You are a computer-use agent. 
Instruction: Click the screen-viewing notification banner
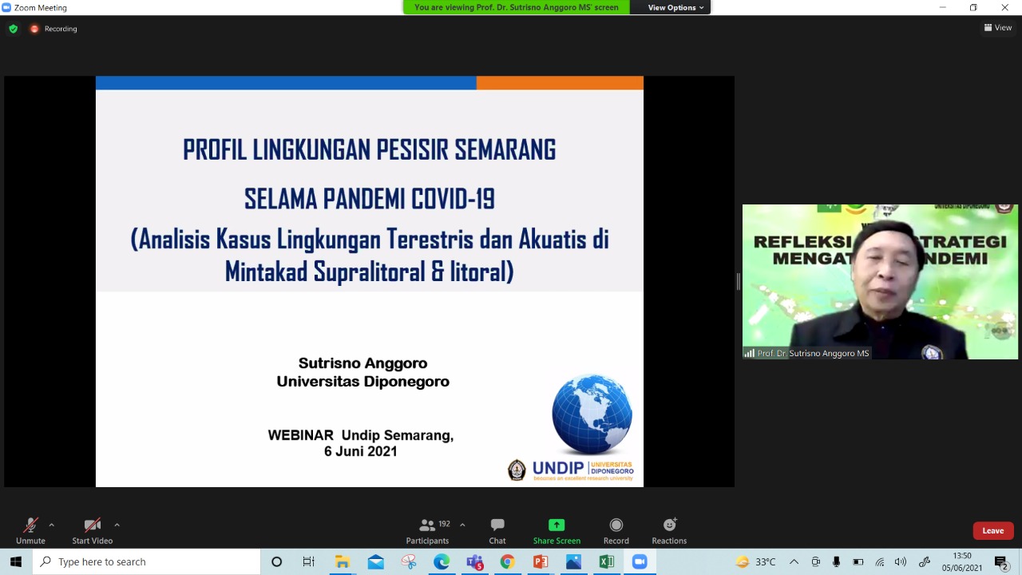coord(517,7)
